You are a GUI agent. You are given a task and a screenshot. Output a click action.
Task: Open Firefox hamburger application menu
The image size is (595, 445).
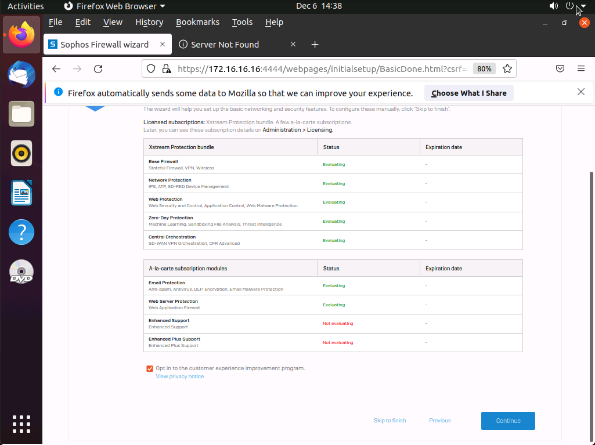point(580,69)
